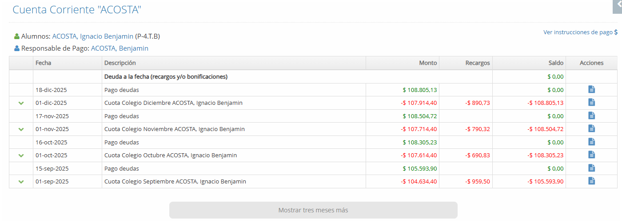Click the Saldo column header
This screenshot has width=622, height=223.
556,63
